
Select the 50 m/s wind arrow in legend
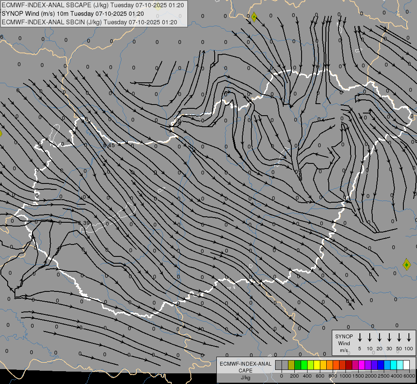[x=399, y=337]
